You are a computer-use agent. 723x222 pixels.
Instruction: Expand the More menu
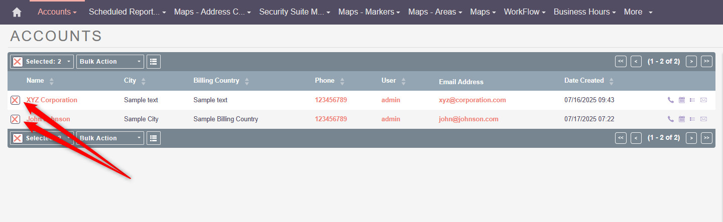pos(638,12)
